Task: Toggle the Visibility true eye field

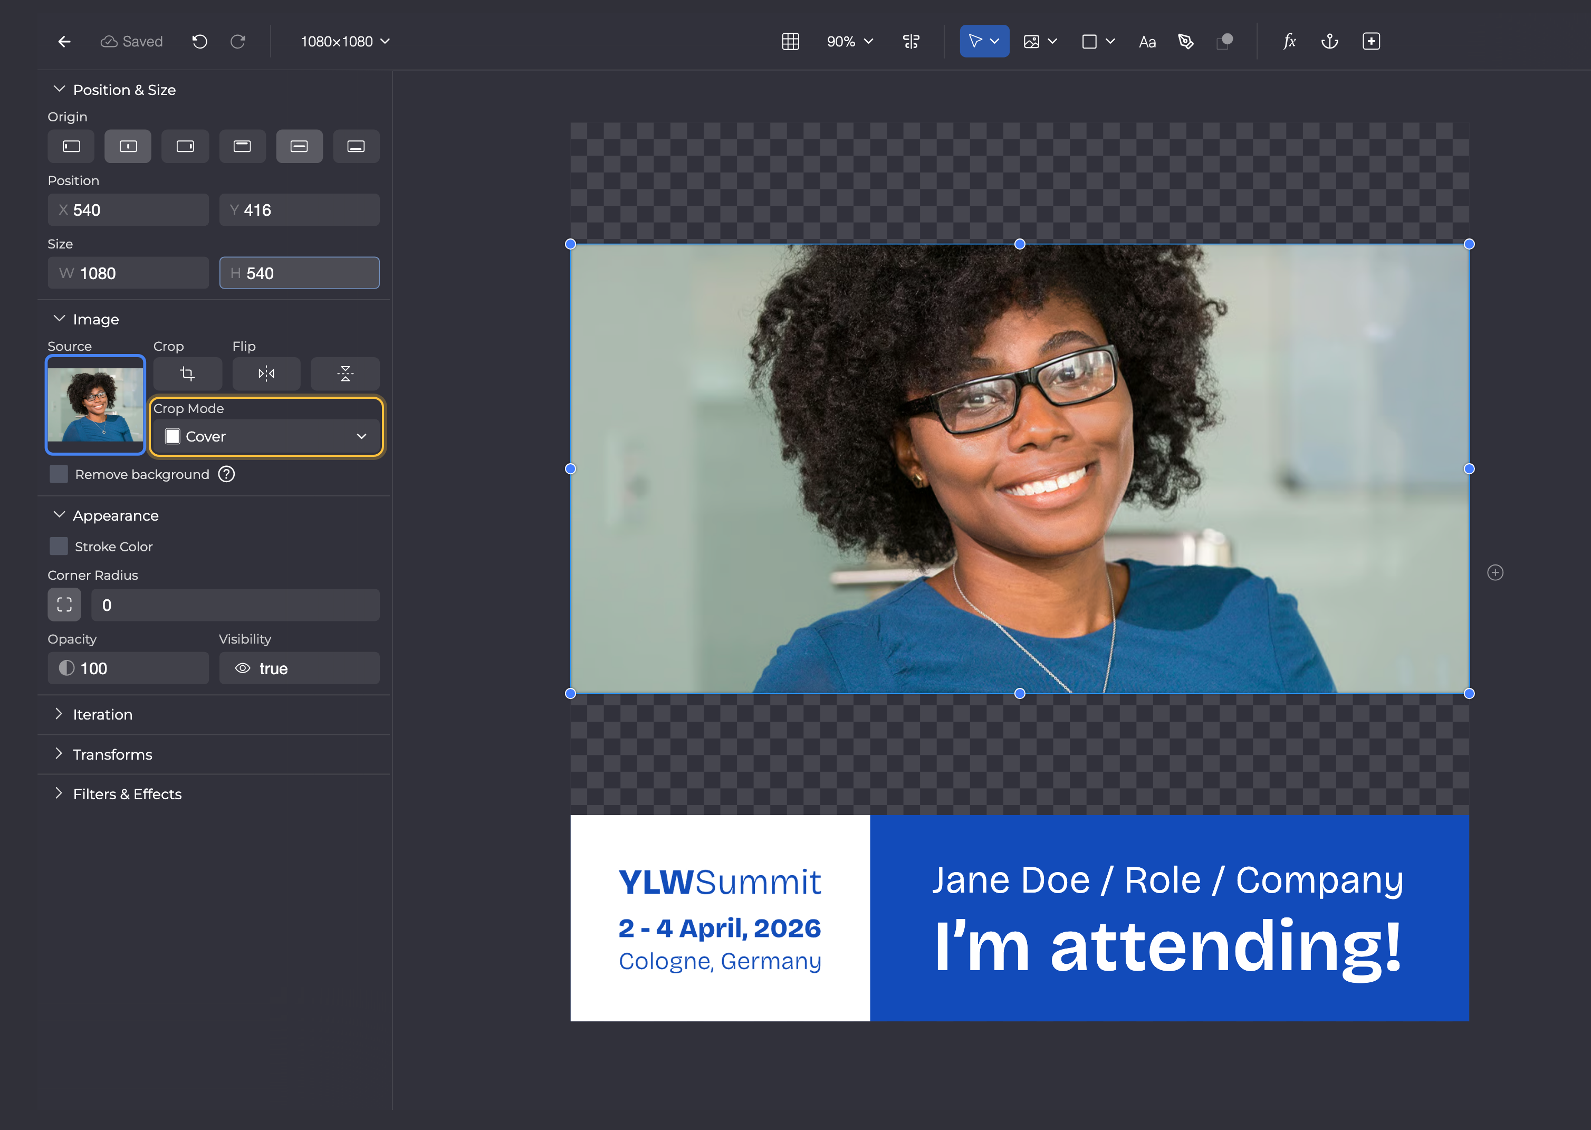Action: coord(299,668)
